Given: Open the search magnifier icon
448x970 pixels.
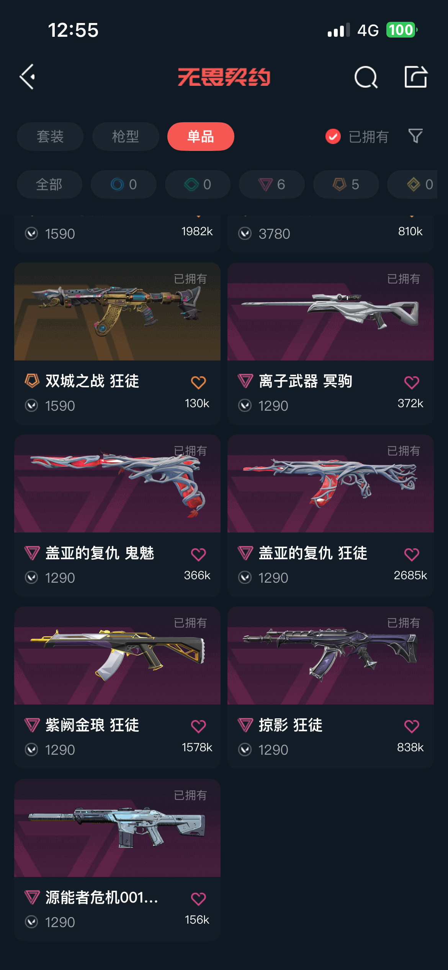Looking at the screenshot, I should [x=366, y=77].
